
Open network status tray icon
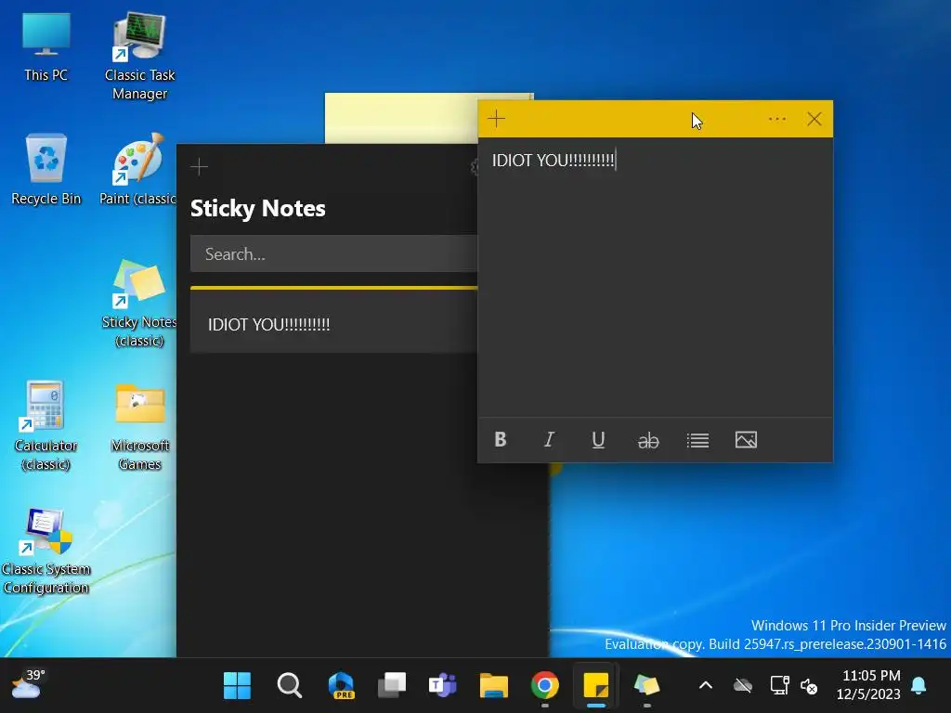pos(779,686)
